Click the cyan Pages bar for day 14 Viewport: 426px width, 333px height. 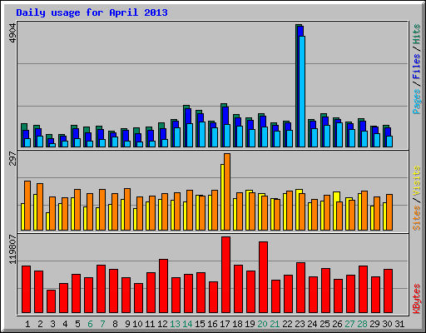click(x=190, y=135)
